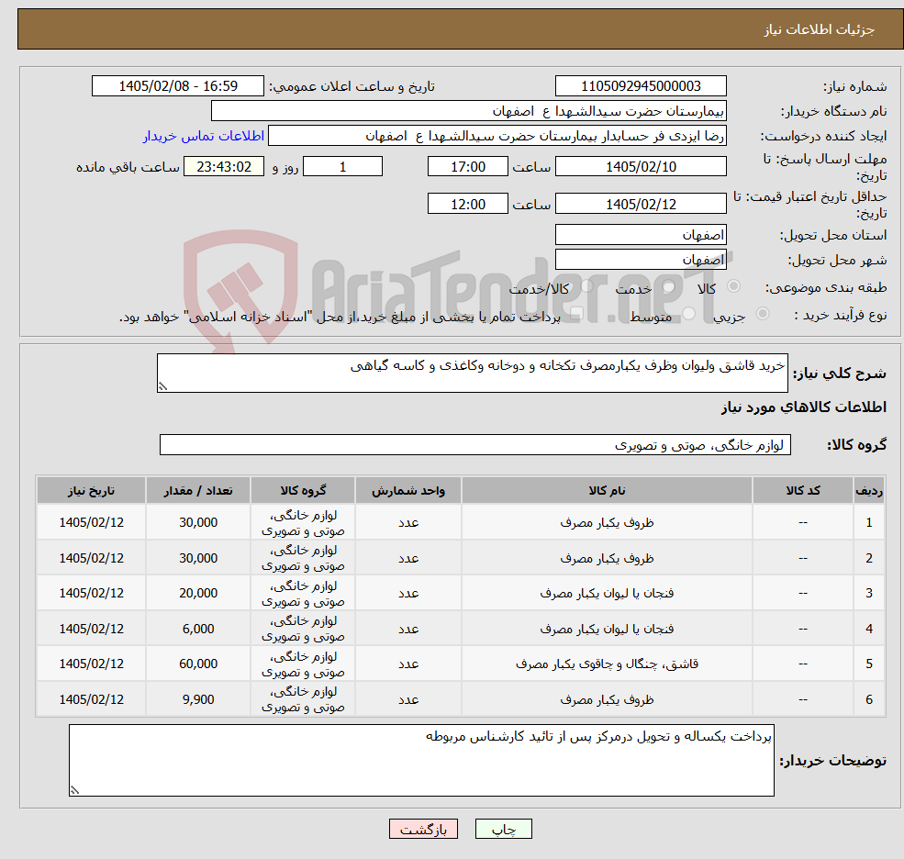Click row 5 item قاشق، چنگال و چاقوی
The height and width of the screenshot is (859, 904).
pyautogui.click(x=607, y=664)
